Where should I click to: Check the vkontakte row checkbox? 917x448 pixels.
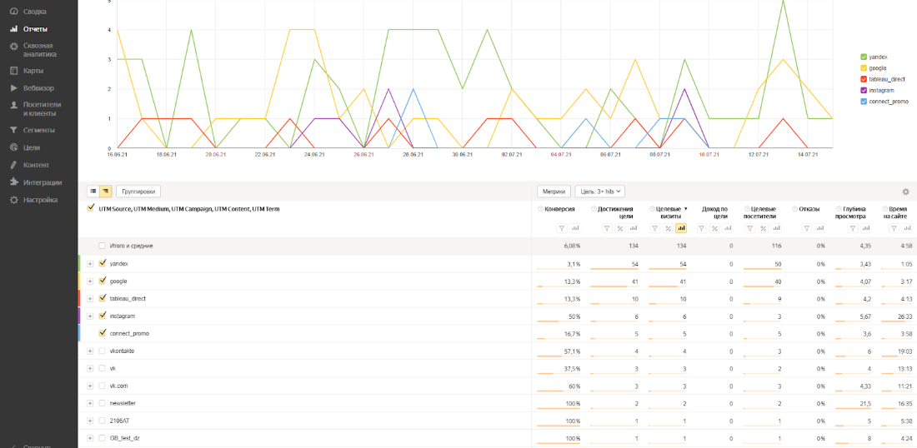tap(103, 351)
